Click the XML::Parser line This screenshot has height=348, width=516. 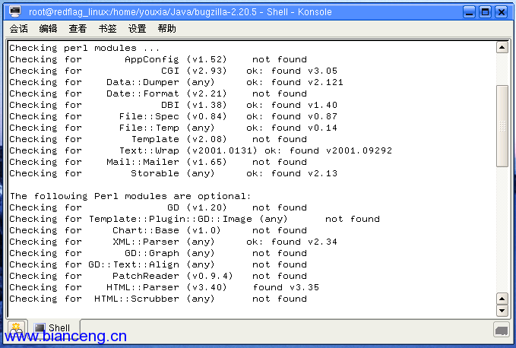point(173,242)
